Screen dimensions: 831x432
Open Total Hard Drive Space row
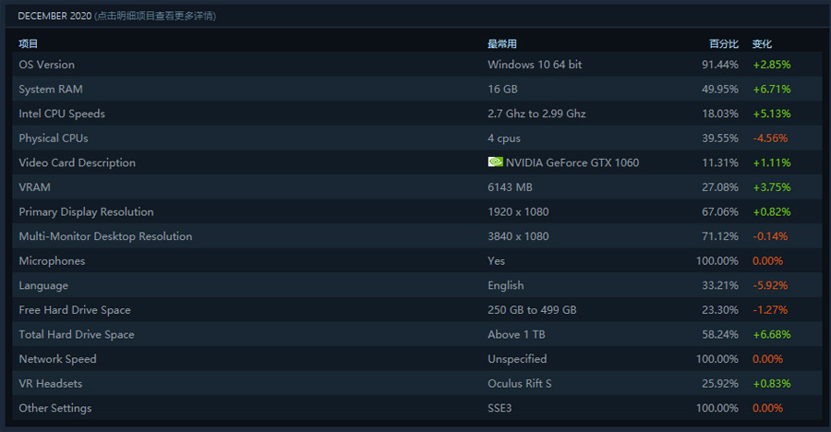pyautogui.click(x=416, y=334)
